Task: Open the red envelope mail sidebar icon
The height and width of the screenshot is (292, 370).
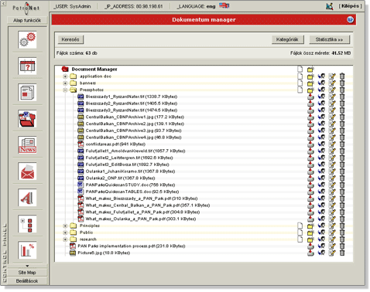Action: pos(27,171)
